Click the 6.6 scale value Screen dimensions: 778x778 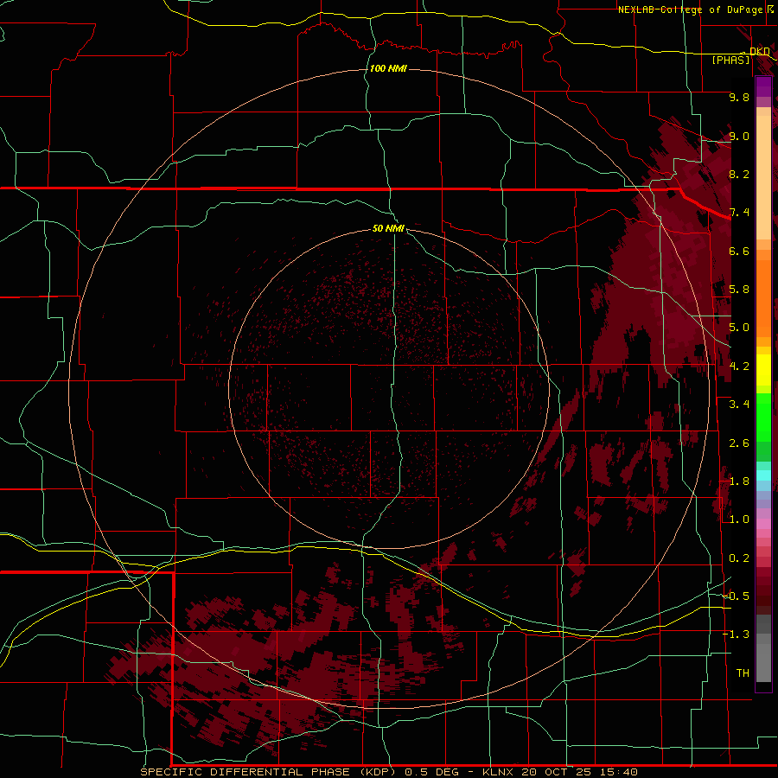pos(739,251)
